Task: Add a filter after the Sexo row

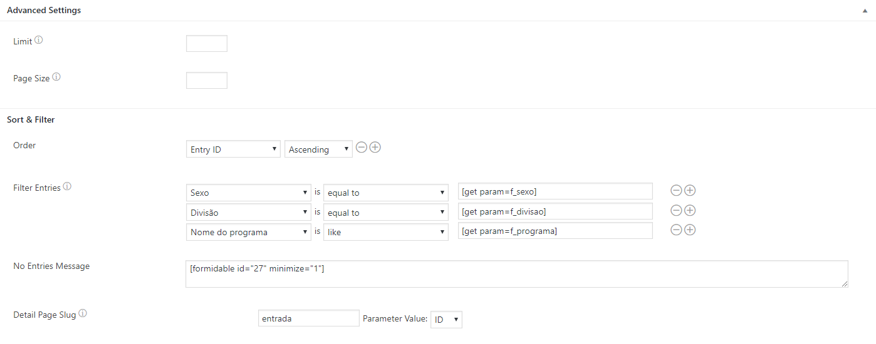Action: coord(690,191)
